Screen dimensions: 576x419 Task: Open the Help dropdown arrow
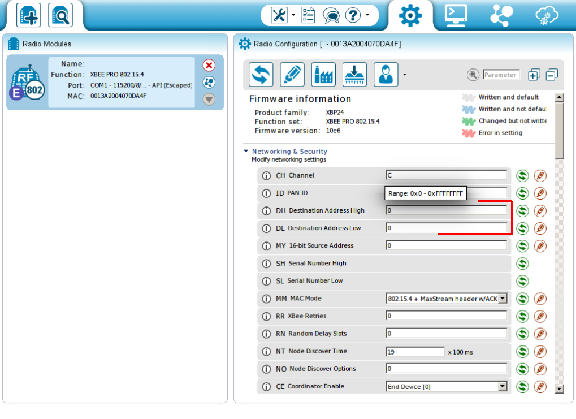point(367,15)
